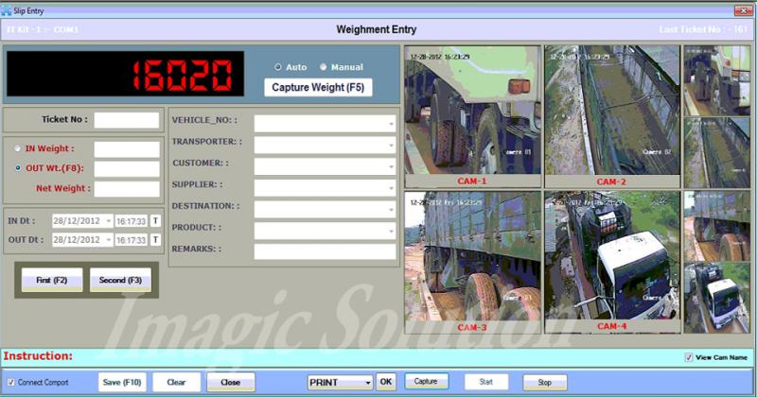Disable the Connect Comport checkbox
This screenshot has width=757, height=397.
[10, 383]
